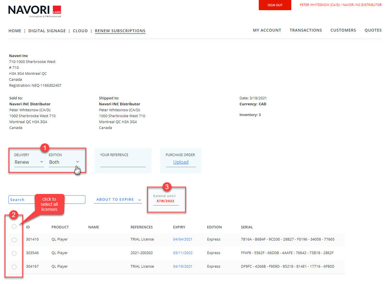Expand the About to Expire filter dropdown
Viewport: 388px width, 284px height.
[118, 200]
